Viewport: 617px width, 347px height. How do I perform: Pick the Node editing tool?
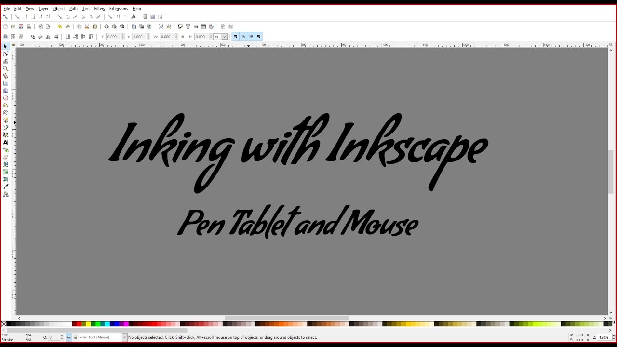pos(5,53)
